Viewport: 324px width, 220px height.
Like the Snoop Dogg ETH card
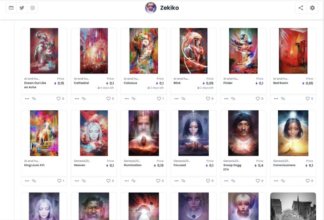[258, 181]
